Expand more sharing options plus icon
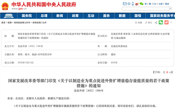This screenshot has width=175, height=109. 171,22
